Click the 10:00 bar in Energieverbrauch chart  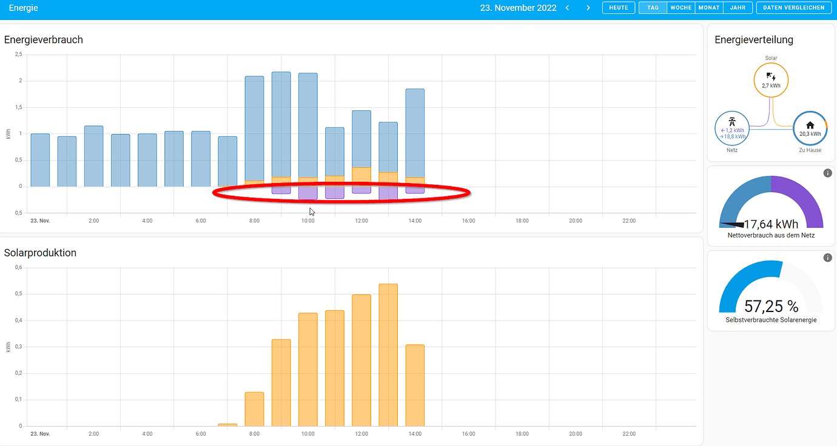[308, 121]
